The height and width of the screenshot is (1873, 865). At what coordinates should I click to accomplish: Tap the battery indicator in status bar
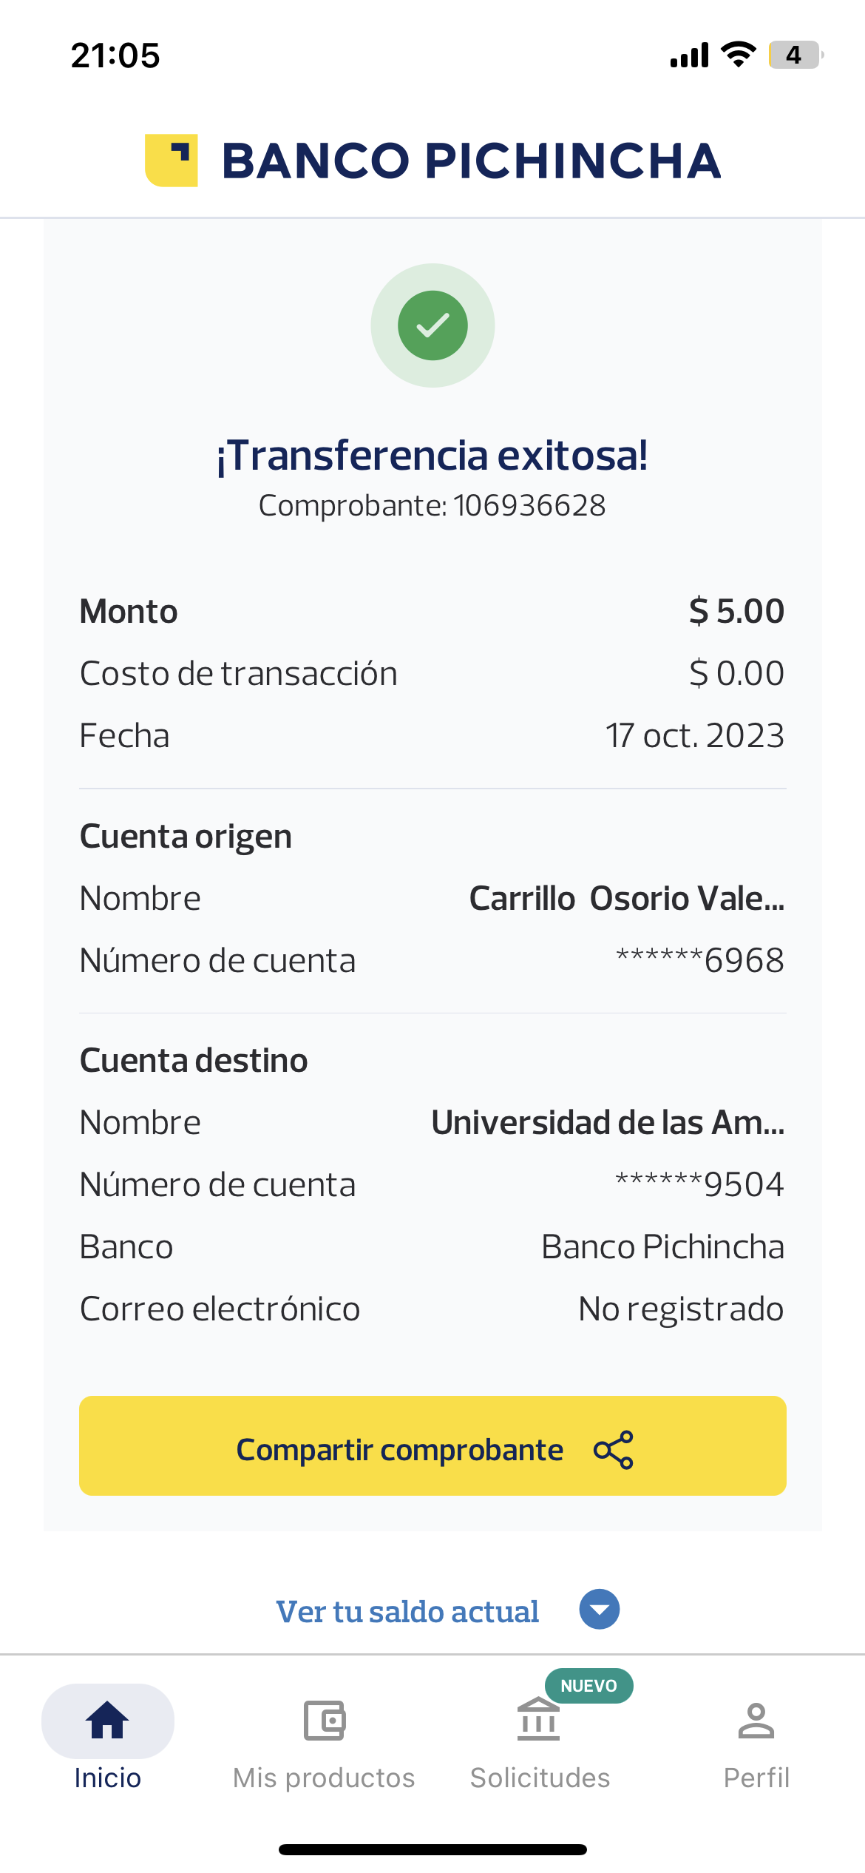click(x=795, y=55)
